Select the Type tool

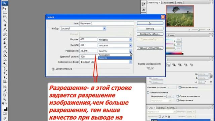pos(5,73)
